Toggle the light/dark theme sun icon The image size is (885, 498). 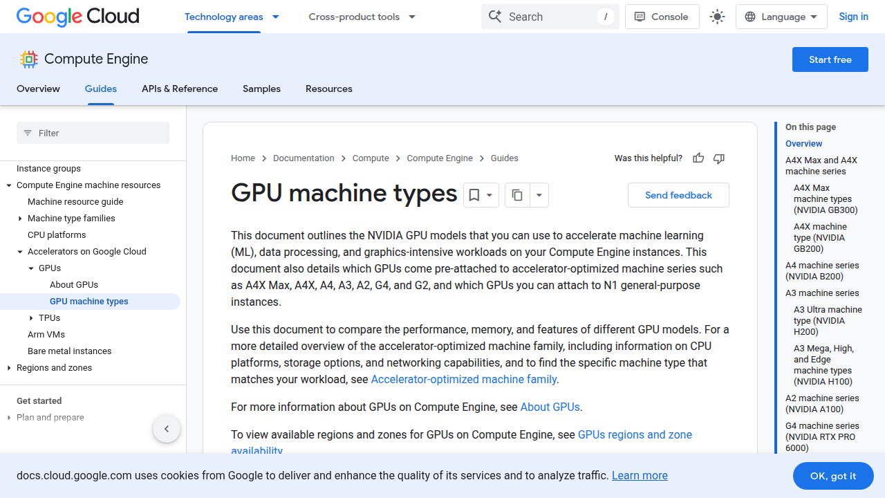718,17
